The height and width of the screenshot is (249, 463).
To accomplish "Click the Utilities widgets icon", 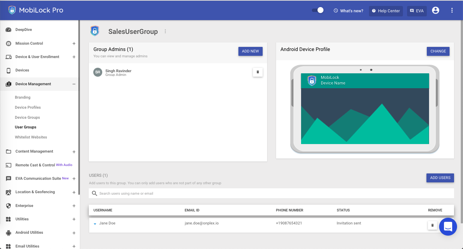I will click(8, 219).
